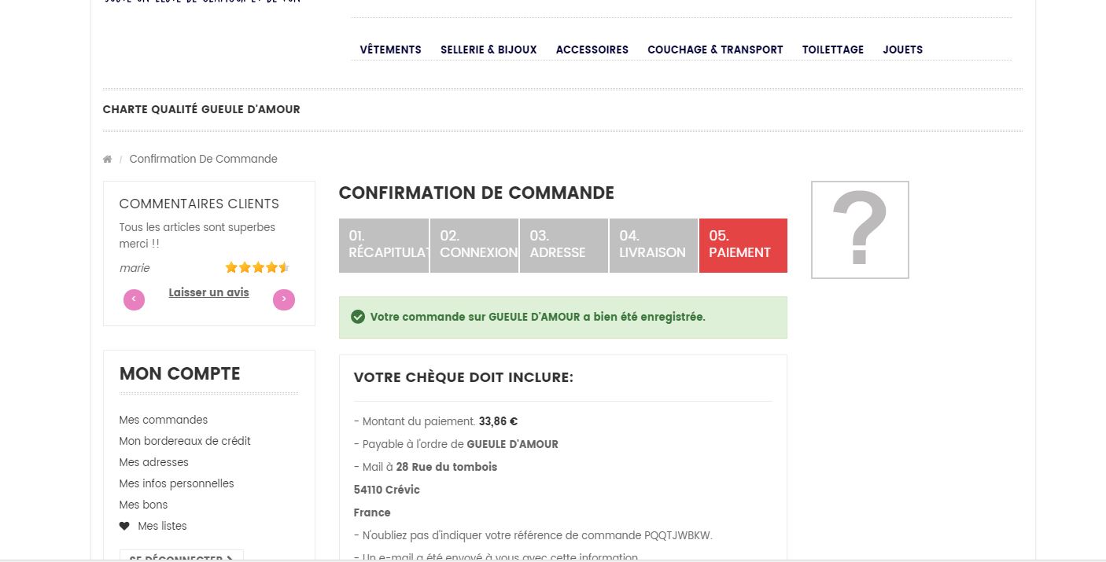Go to step 04 Livraison
The image size is (1106, 562).
click(x=653, y=245)
